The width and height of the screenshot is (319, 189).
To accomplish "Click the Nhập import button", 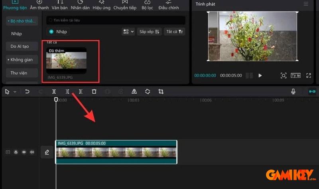I will 58,31.
